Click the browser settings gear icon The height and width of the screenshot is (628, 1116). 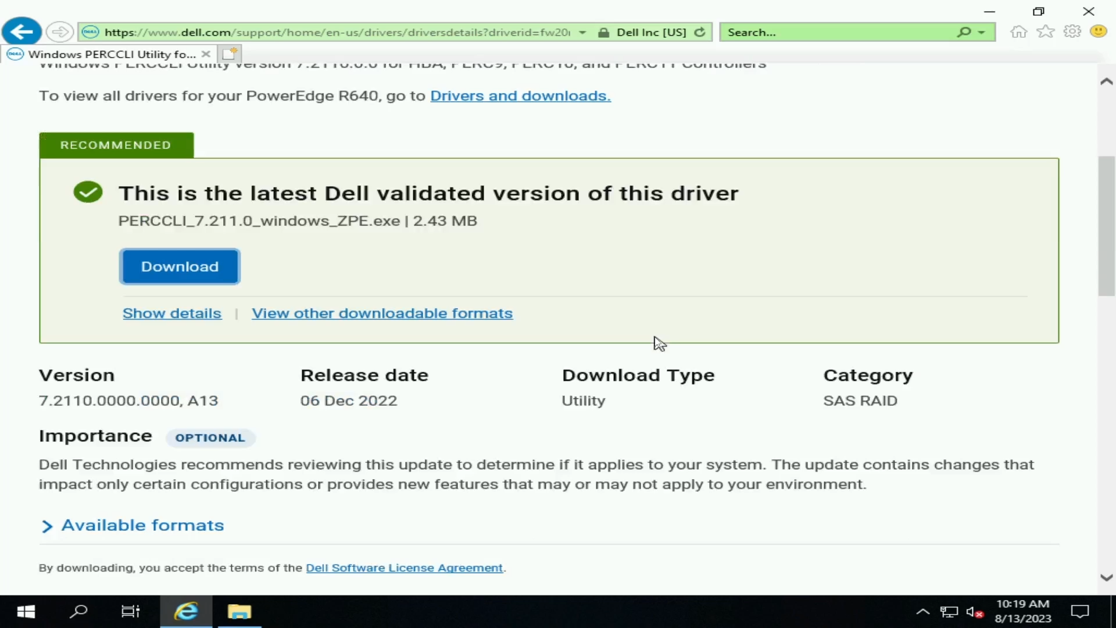click(x=1072, y=32)
